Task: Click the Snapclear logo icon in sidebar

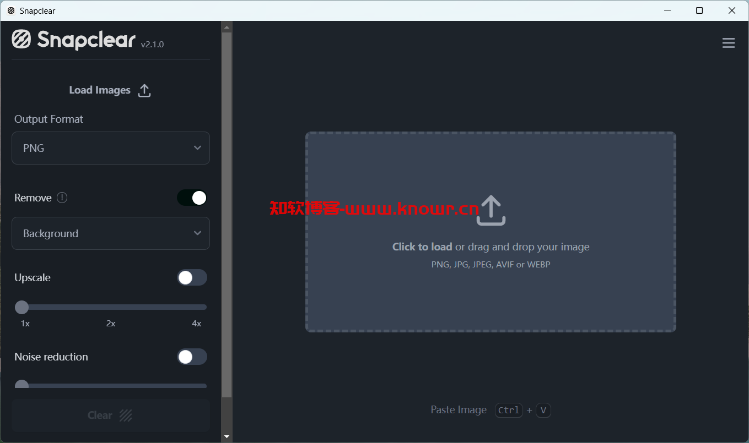Action: [21, 40]
